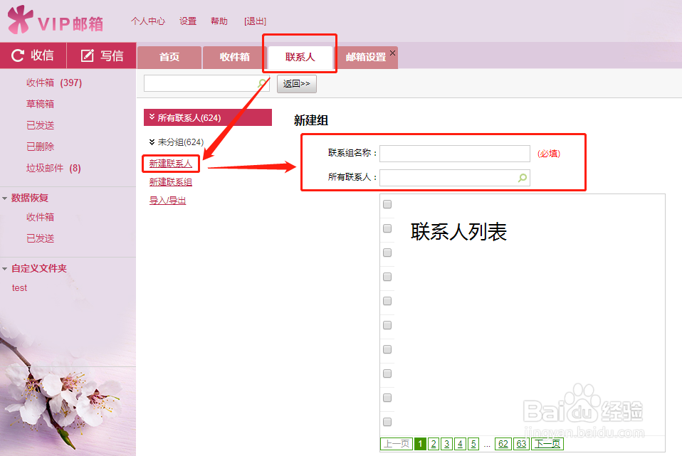The height and width of the screenshot is (456, 682).
Task: Open the 新建联系组 link
Action: pos(170,181)
